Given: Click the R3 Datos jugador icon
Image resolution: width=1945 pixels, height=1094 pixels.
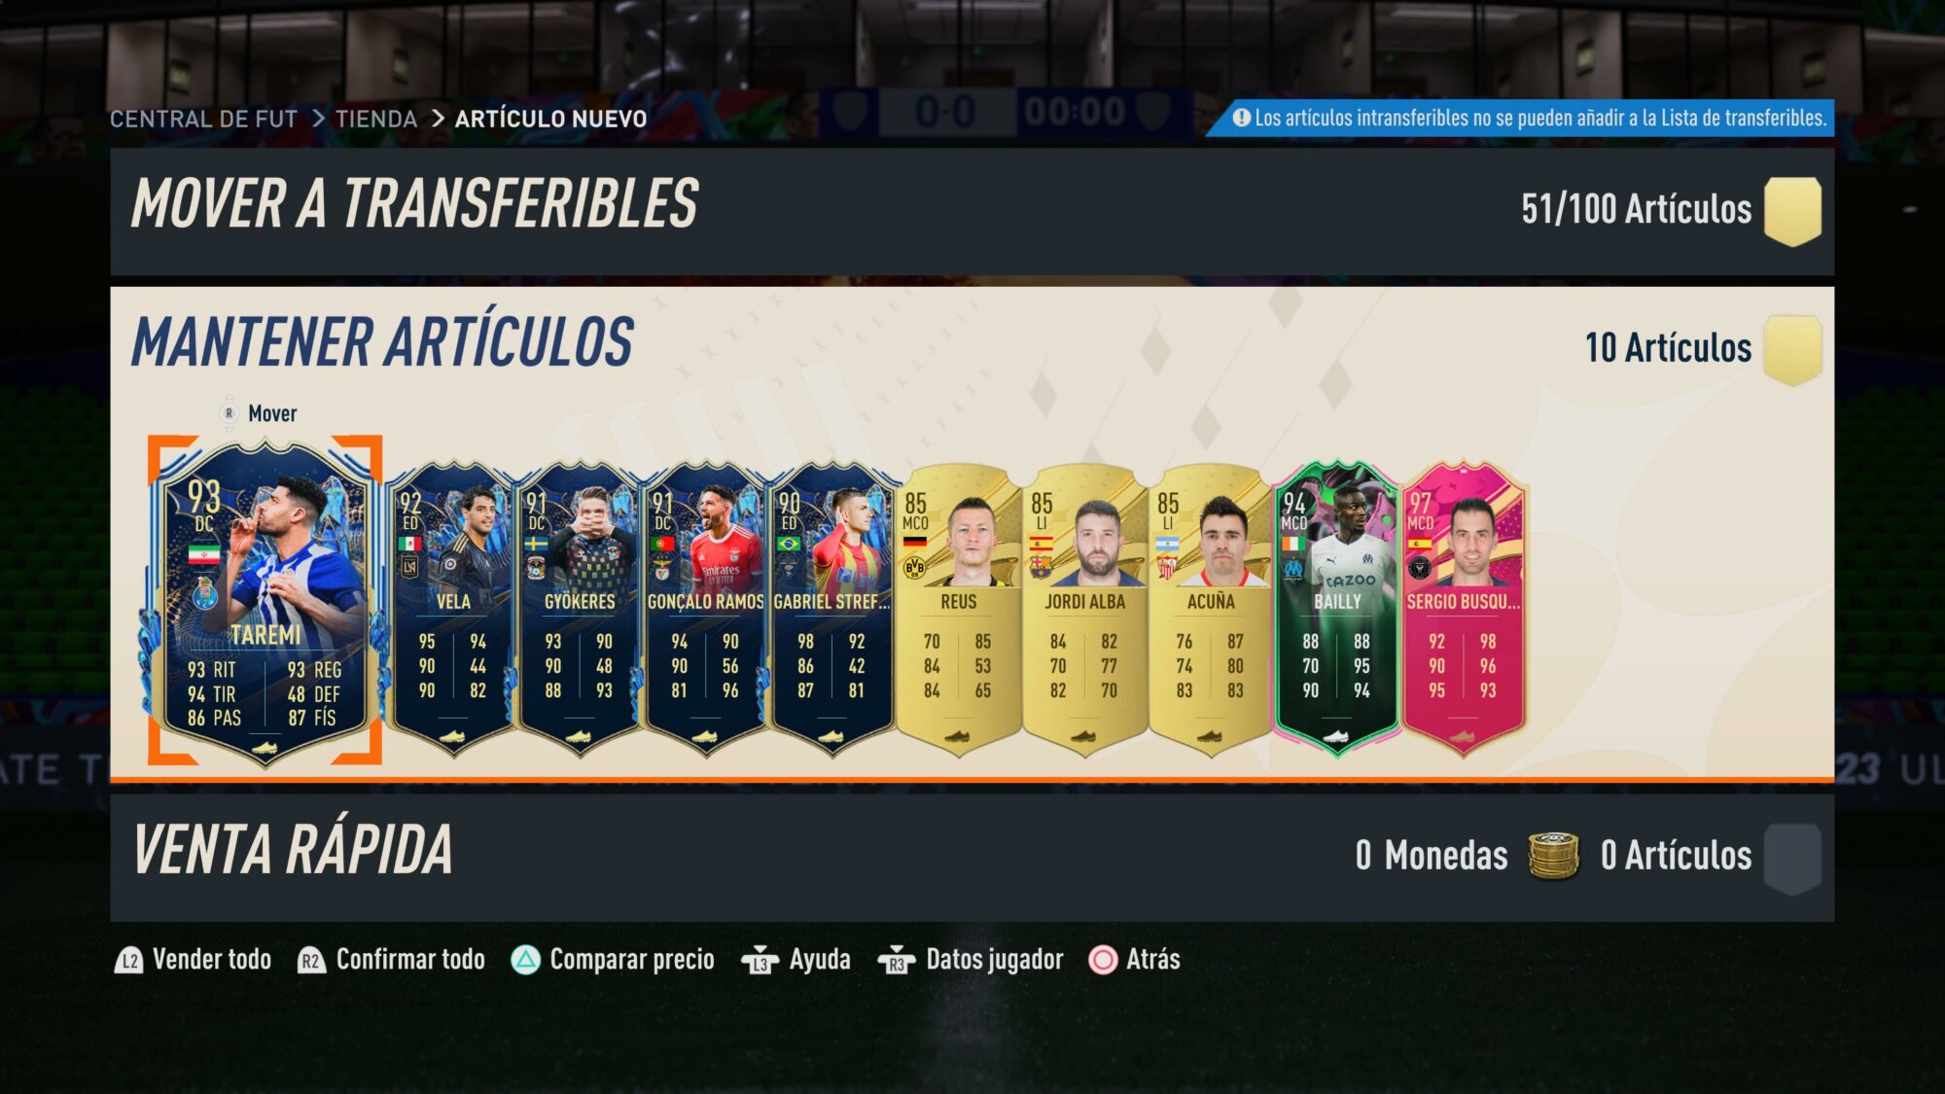Looking at the screenshot, I should pos(896,961).
